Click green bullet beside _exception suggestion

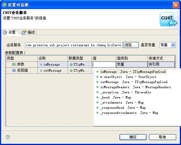pyautogui.click(x=97, y=92)
